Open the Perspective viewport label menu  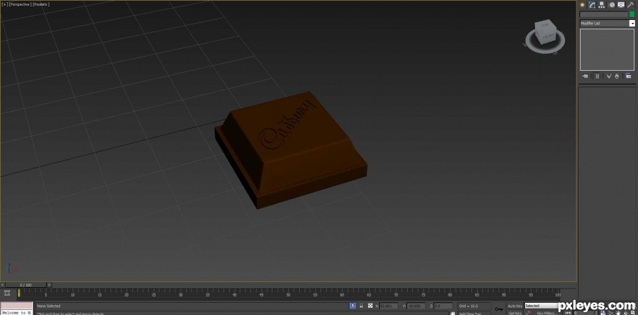coord(20,4)
